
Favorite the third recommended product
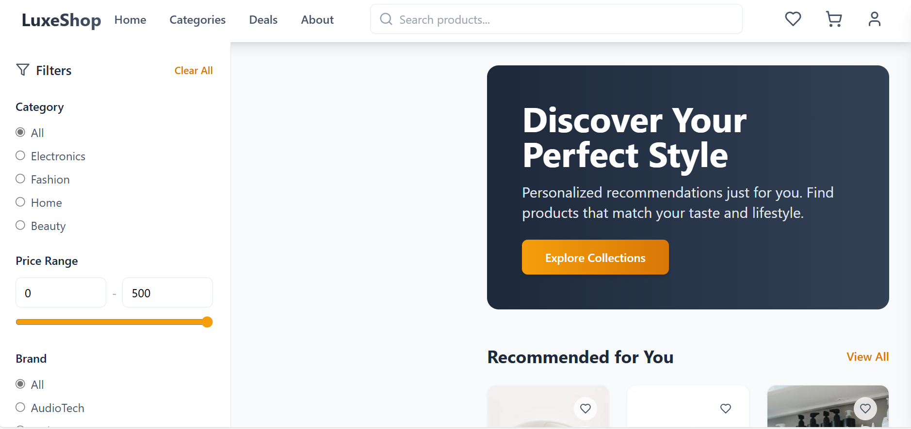(x=865, y=409)
